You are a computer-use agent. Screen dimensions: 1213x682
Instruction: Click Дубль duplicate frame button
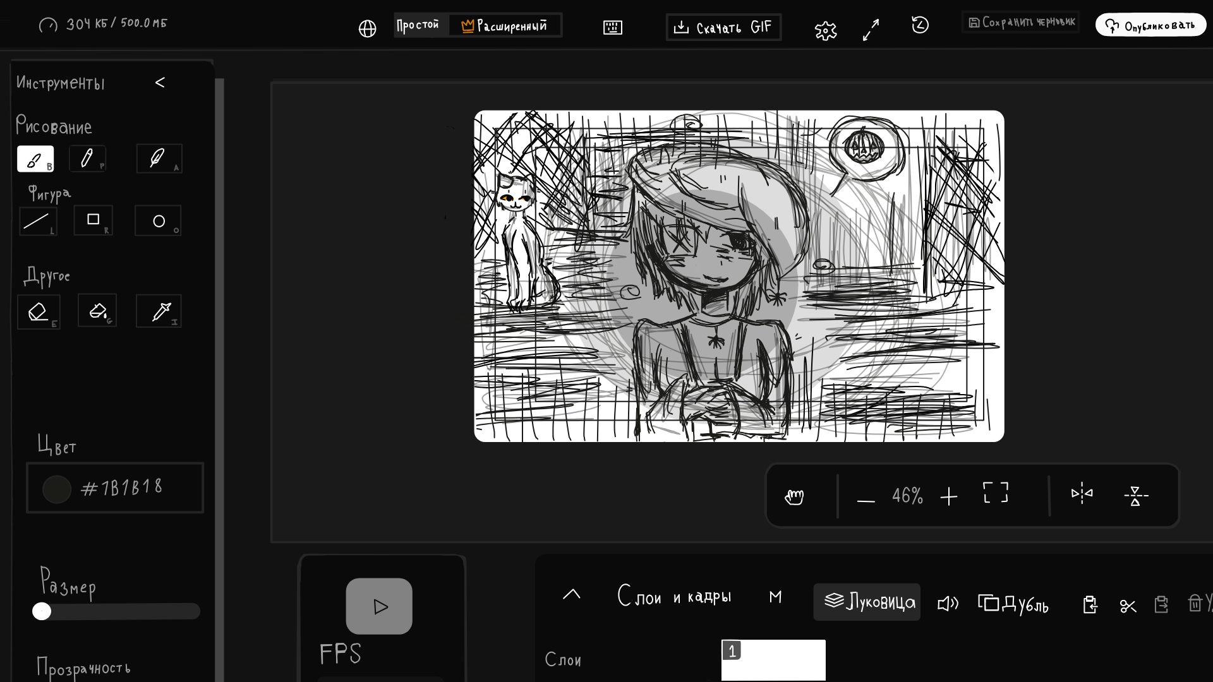pyautogui.click(x=1013, y=604)
